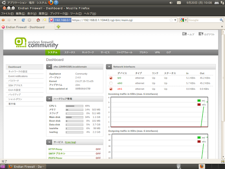
Task: Check the eth0 interface checkbox
Action: pos(111,83)
